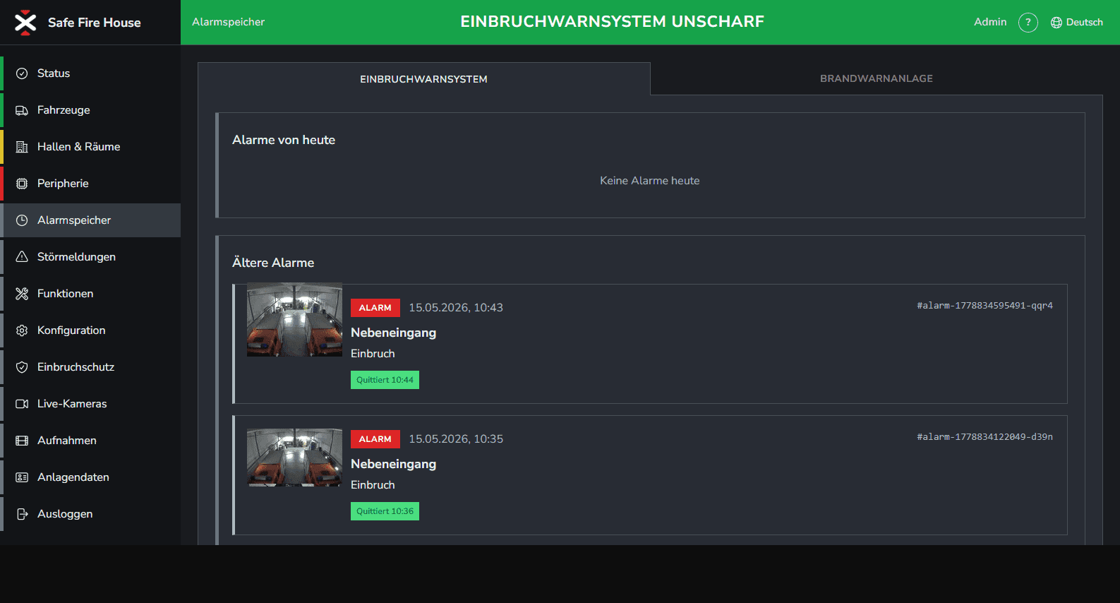Click the globe language icon
This screenshot has height=603, width=1120.
(1056, 23)
